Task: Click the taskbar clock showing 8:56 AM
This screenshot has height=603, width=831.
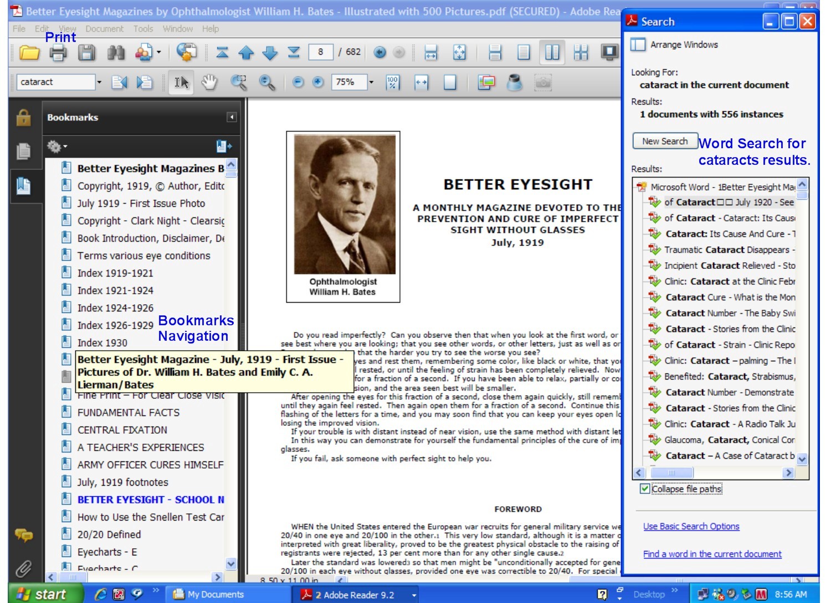Action: click(791, 595)
